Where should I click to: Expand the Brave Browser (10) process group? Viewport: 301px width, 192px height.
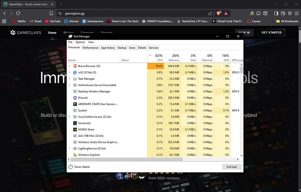[x=69, y=66]
